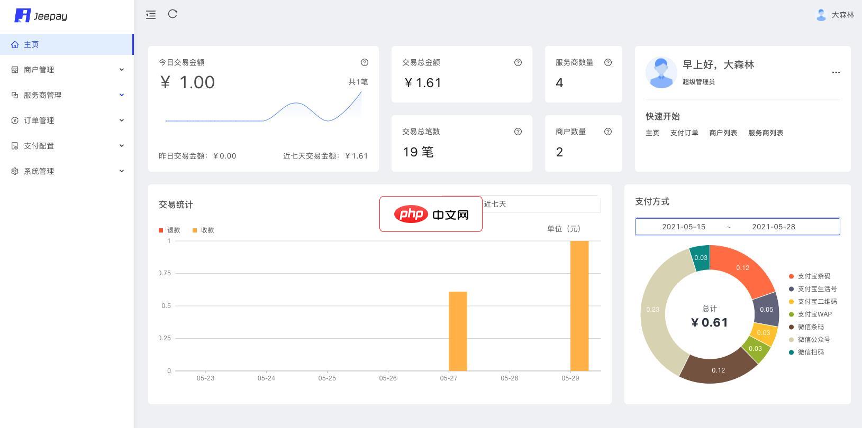Click the 超级管理员 role label
The image size is (862, 428).
click(x=698, y=82)
